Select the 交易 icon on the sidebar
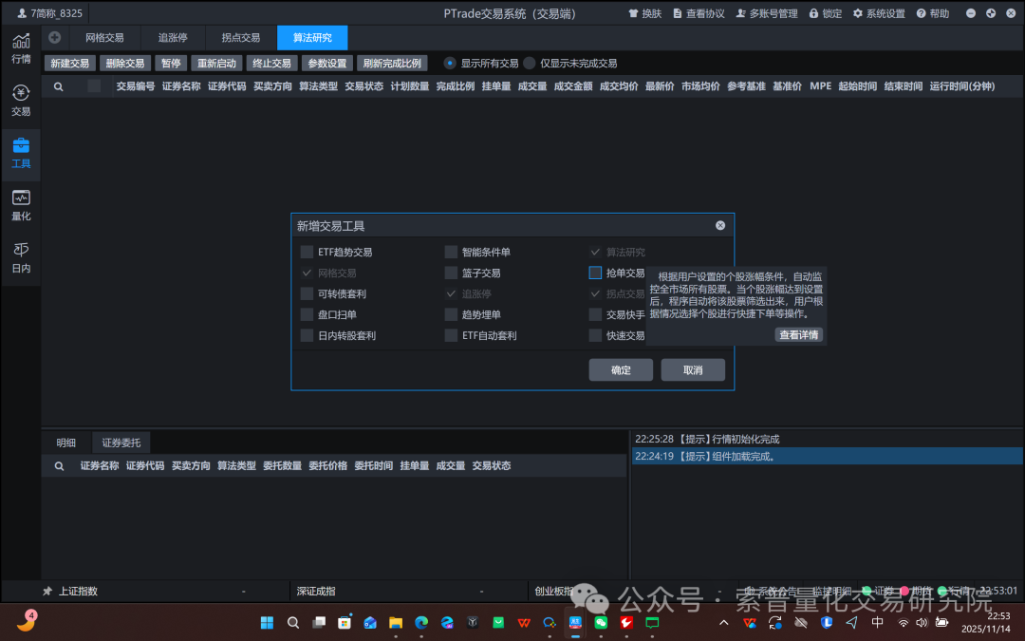The image size is (1025, 641). 21,100
